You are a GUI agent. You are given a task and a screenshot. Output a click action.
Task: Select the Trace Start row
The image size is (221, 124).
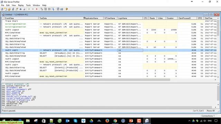click(109, 21)
